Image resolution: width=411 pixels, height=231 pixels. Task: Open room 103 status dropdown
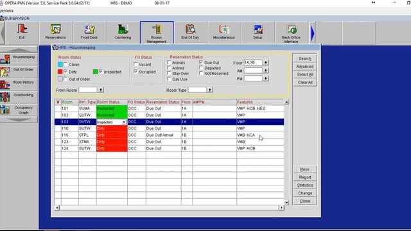tap(124, 122)
